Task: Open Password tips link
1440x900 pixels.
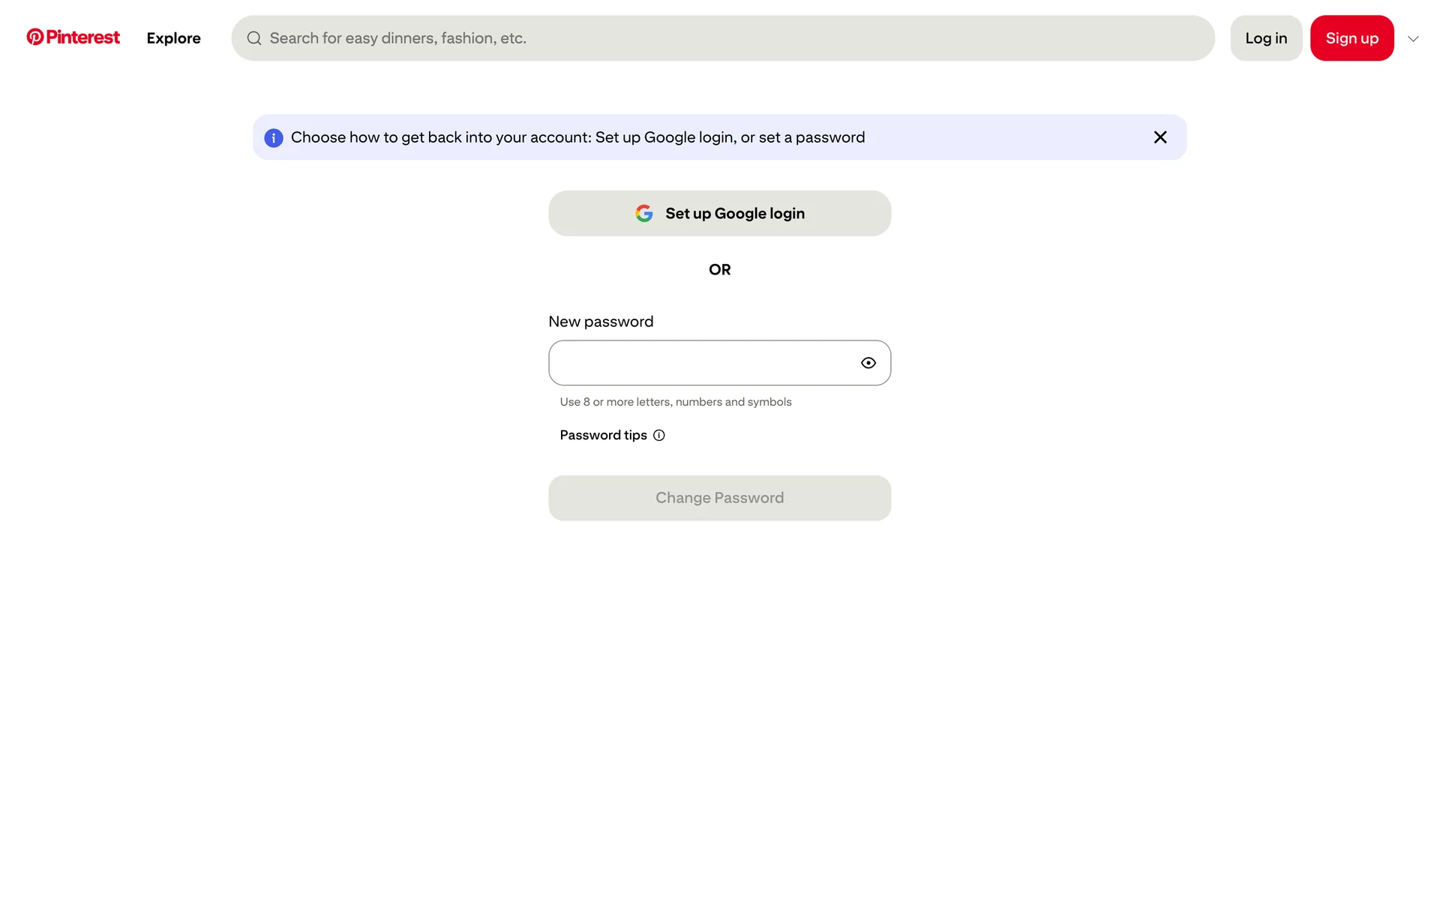Action: click(x=603, y=436)
